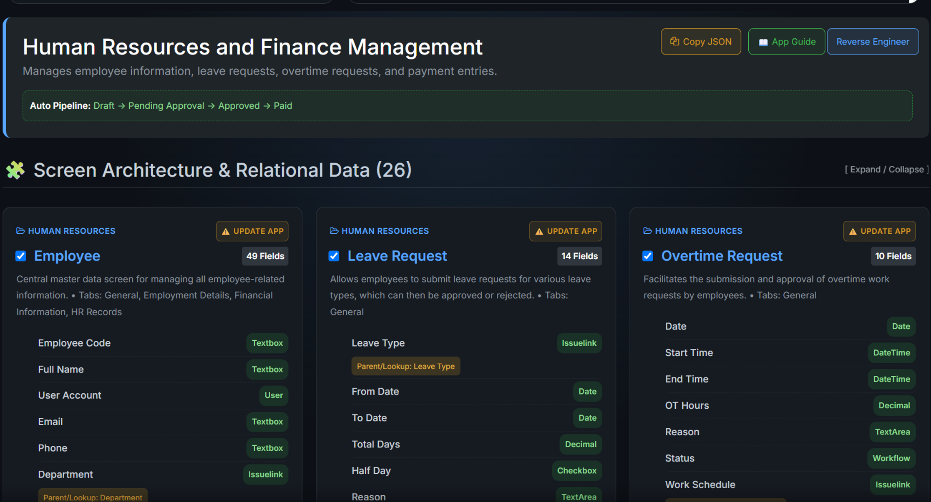Viewport: 931px width, 502px height.
Task: Click the Paid stage in Auto Pipeline
Action: [283, 106]
